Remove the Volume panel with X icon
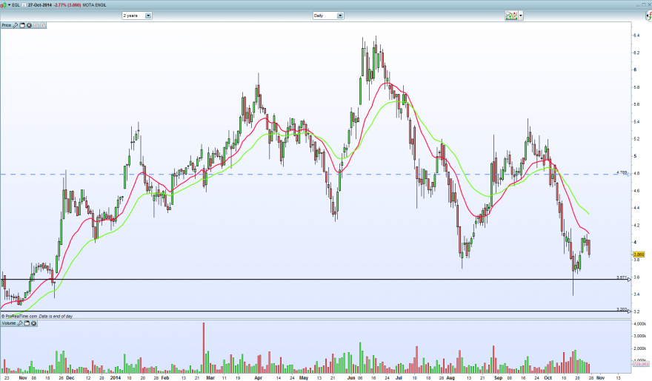The width and height of the screenshot is (652, 381). pyautogui.click(x=33, y=323)
